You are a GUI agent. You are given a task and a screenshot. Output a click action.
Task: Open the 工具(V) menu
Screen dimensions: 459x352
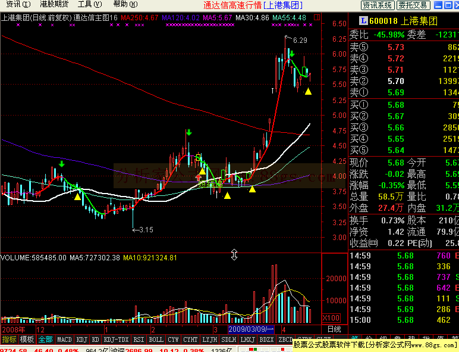90,4
